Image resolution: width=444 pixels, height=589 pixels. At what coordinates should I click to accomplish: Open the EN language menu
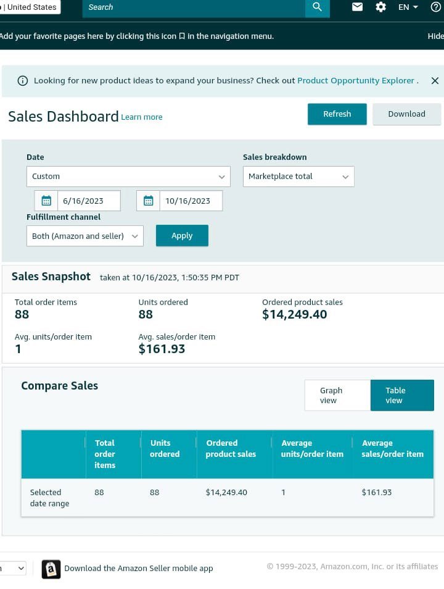coord(407,7)
